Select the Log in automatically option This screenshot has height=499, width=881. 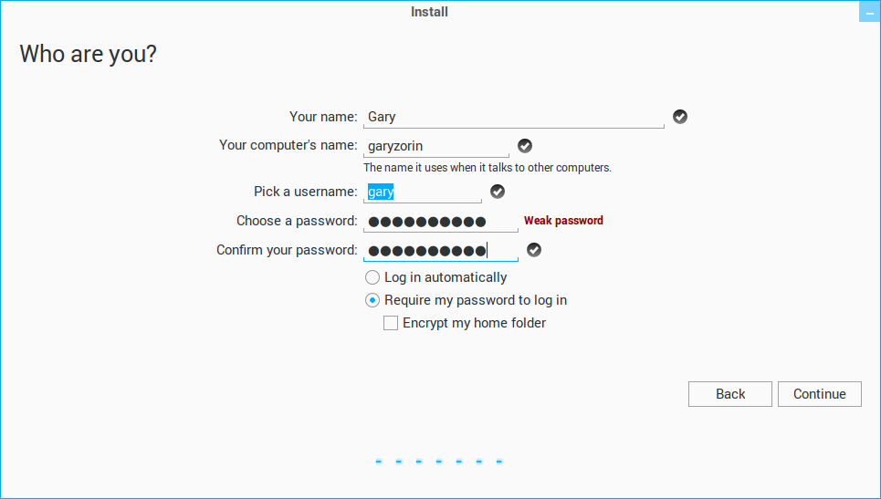point(372,277)
